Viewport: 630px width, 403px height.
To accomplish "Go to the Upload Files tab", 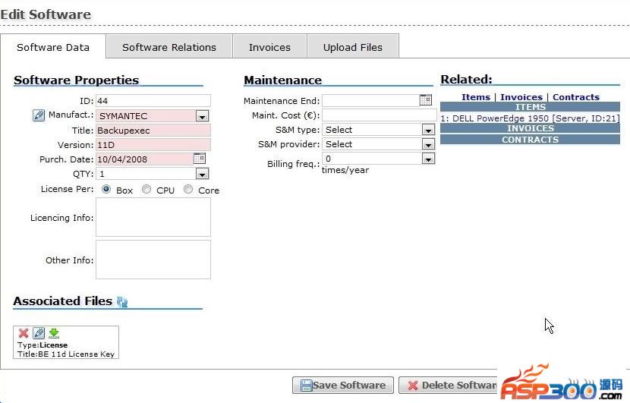I will (x=353, y=47).
